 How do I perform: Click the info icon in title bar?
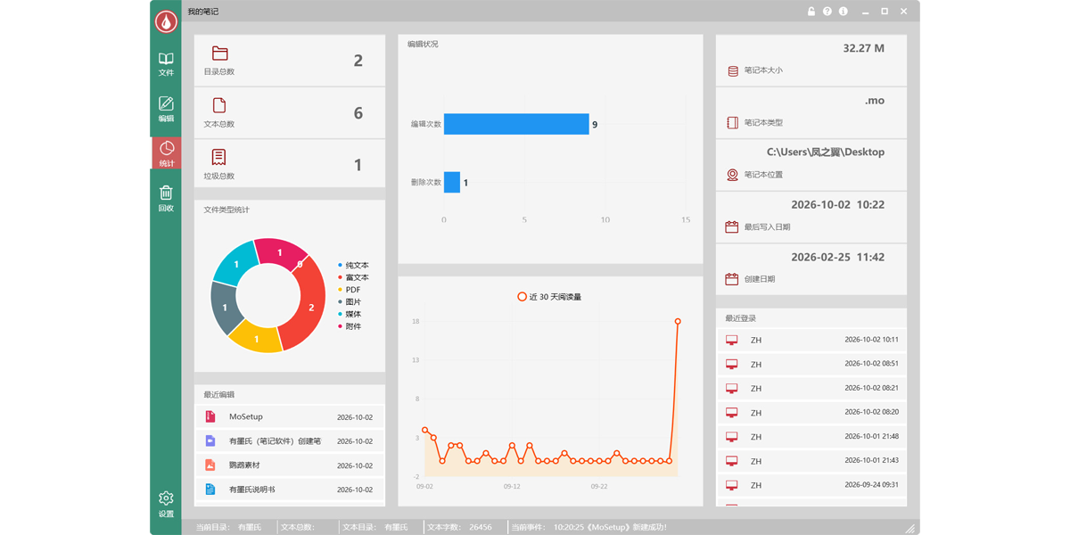tap(844, 12)
